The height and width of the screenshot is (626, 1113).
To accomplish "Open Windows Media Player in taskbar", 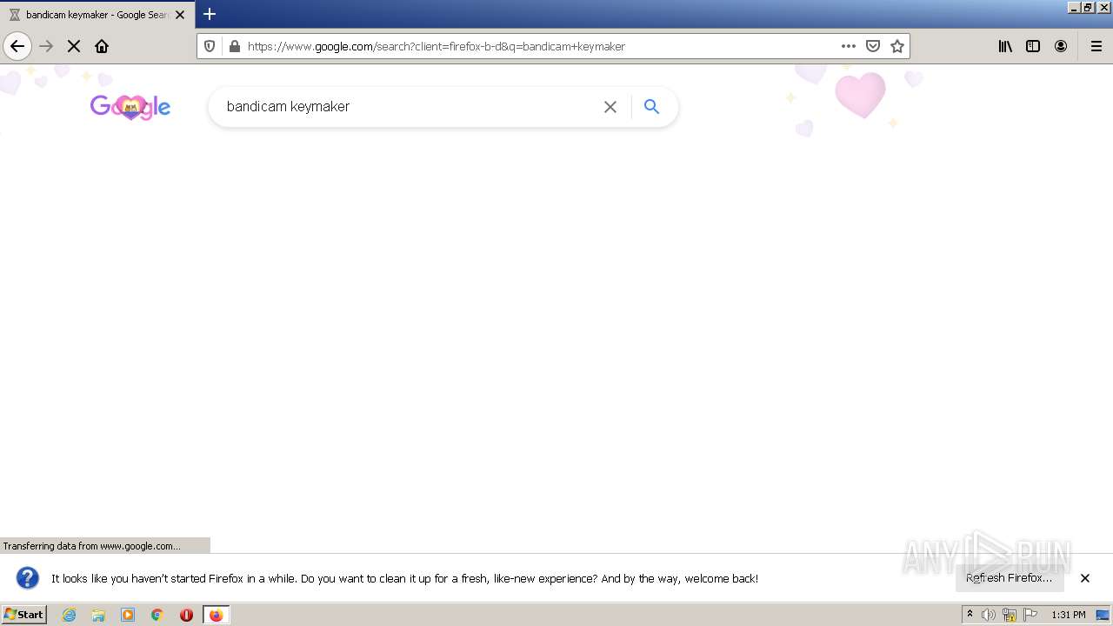I will coord(128,615).
